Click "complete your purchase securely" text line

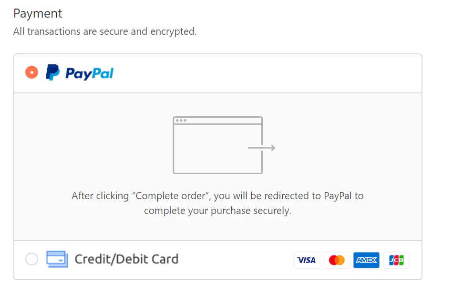click(217, 211)
